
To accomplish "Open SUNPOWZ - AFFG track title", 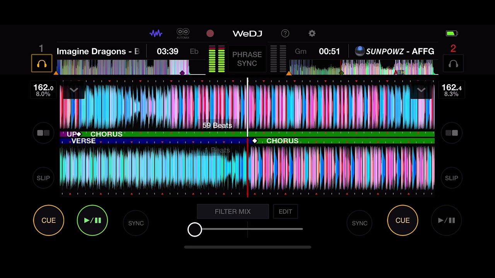I will pyautogui.click(x=400, y=51).
